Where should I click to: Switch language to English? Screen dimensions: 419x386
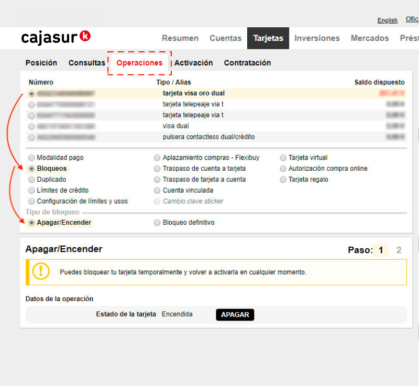(x=387, y=20)
